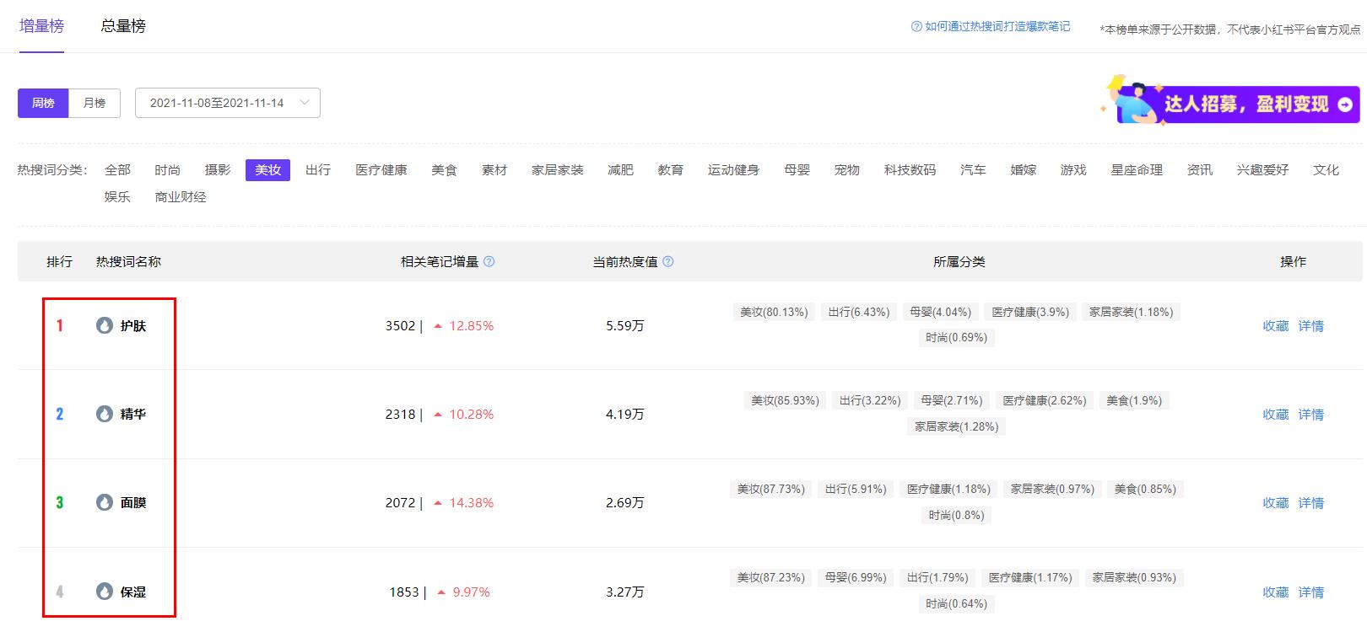Filter hot words by 母婴
1367x632 pixels.
pyautogui.click(x=797, y=170)
